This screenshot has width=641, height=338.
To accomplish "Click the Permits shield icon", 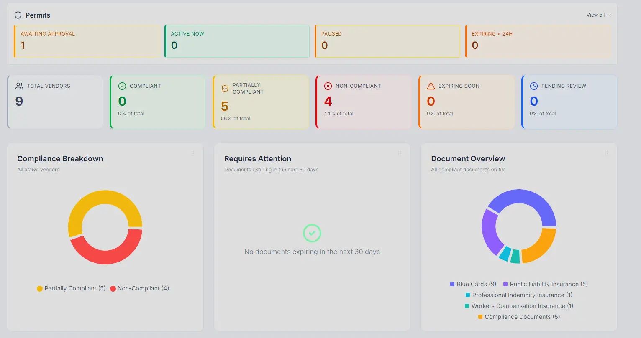I will click(x=18, y=15).
